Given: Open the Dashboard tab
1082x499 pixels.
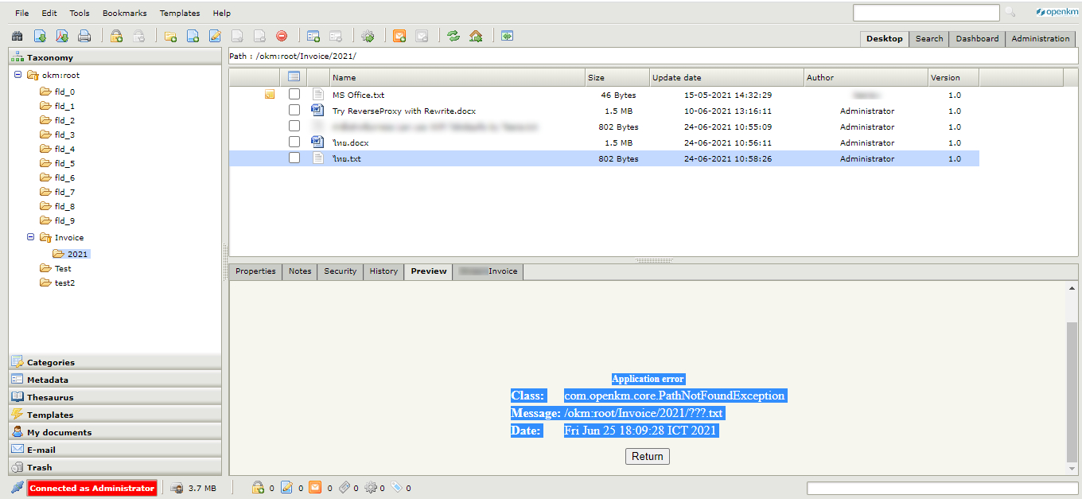Looking at the screenshot, I should click(x=977, y=39).
